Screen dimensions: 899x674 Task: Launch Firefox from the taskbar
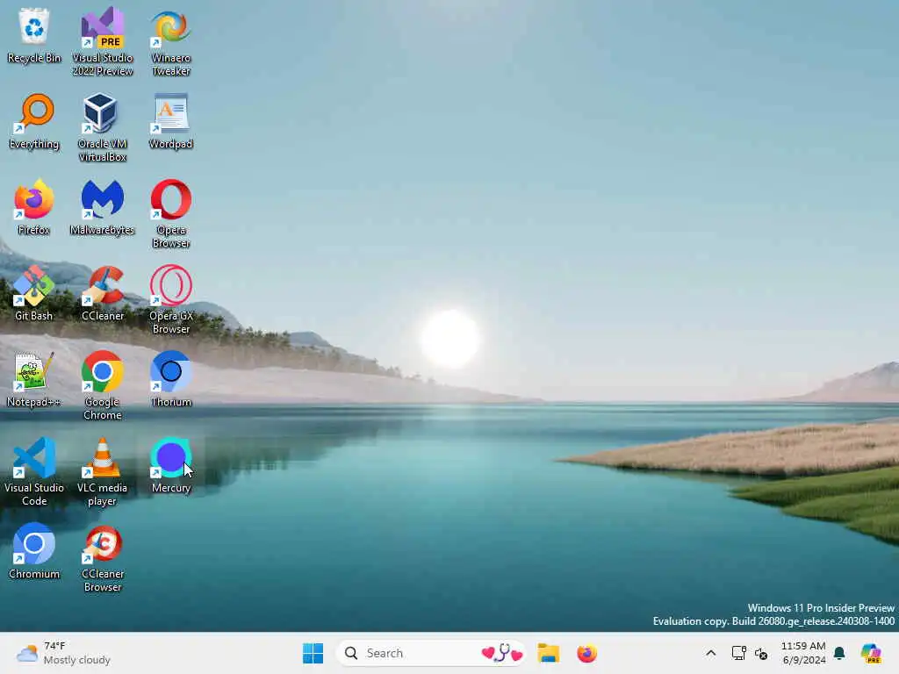(x=587, y=653)
